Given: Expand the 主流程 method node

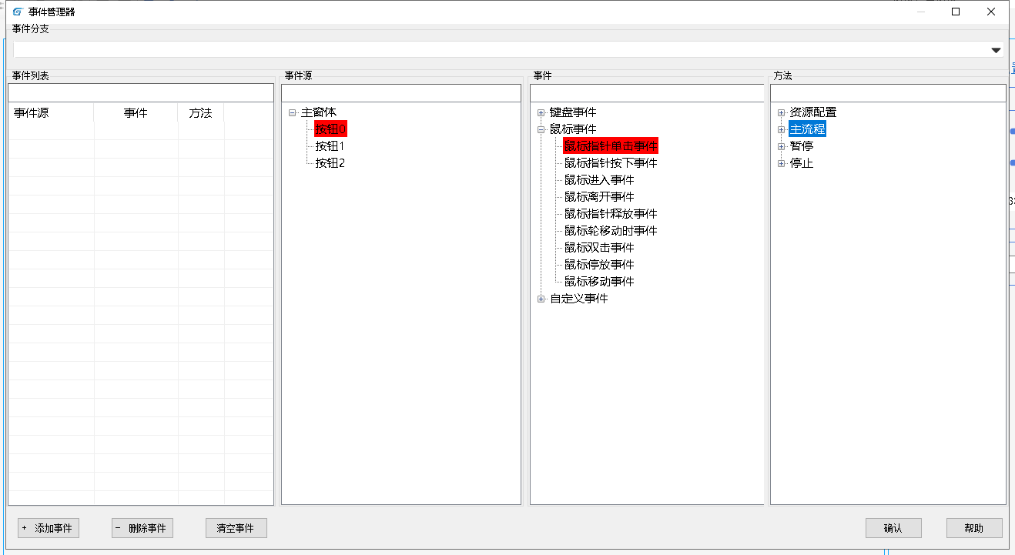Looking at the screenshot, I should 782,129.
